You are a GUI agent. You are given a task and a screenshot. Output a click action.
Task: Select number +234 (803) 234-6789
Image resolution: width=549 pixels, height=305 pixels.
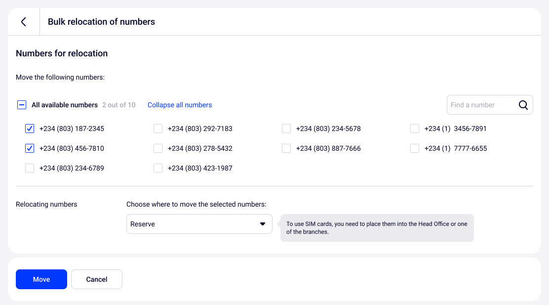pos(30,168)
